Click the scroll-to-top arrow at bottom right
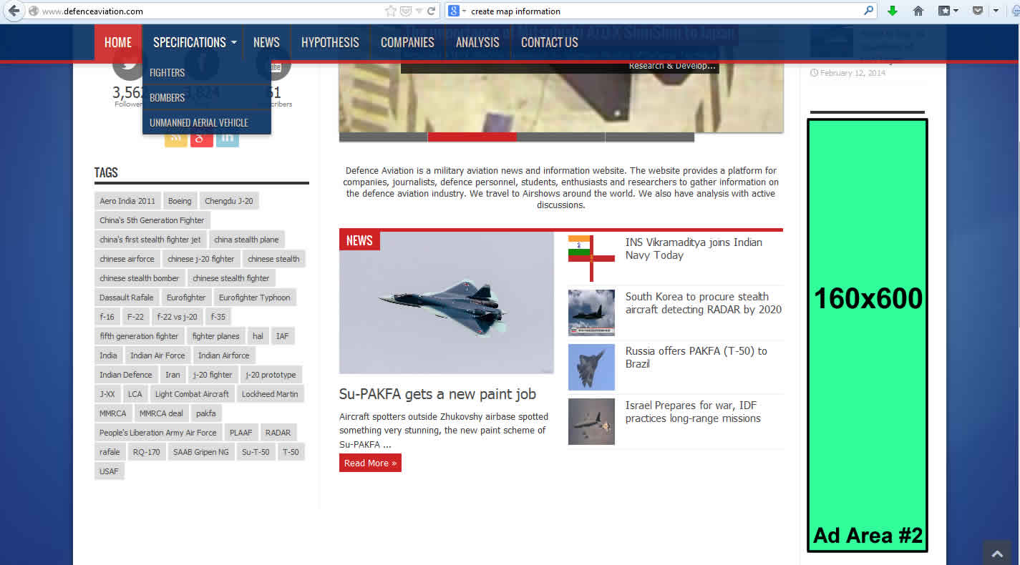 [x=996, y=553]
